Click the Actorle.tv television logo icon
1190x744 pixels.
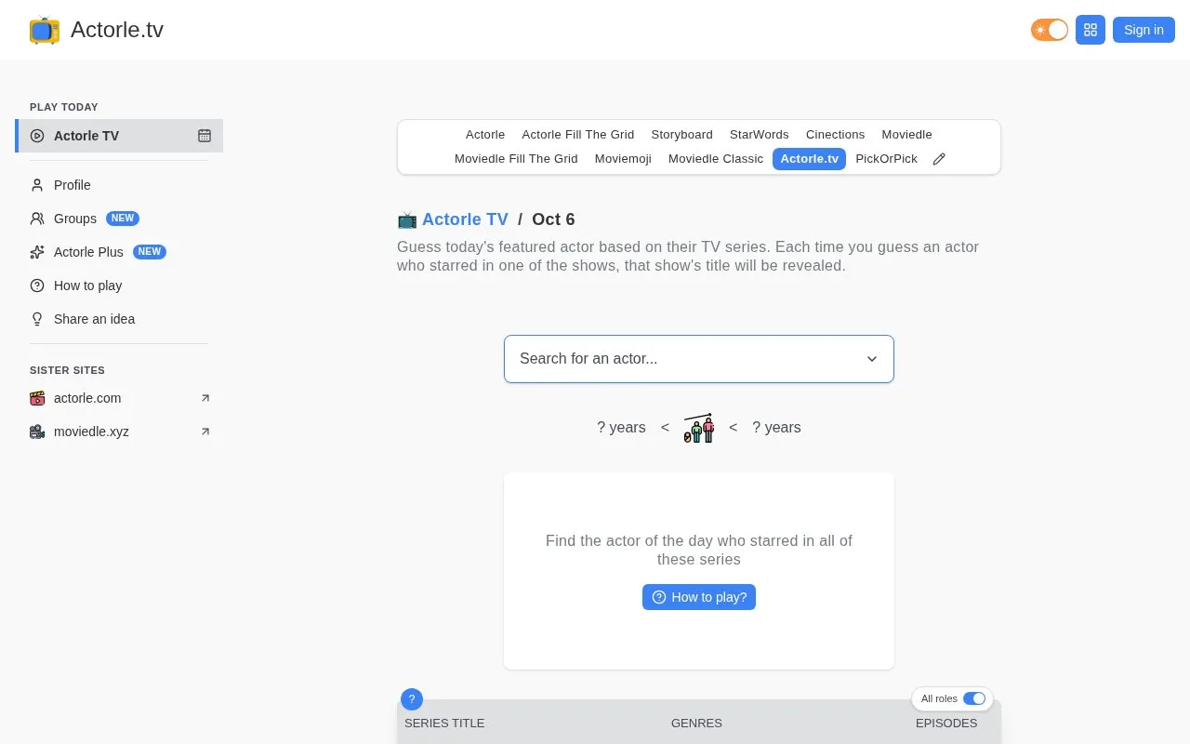45,30
